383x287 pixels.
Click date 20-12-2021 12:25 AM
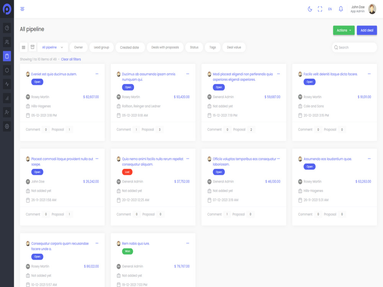[x=136, y=200]
